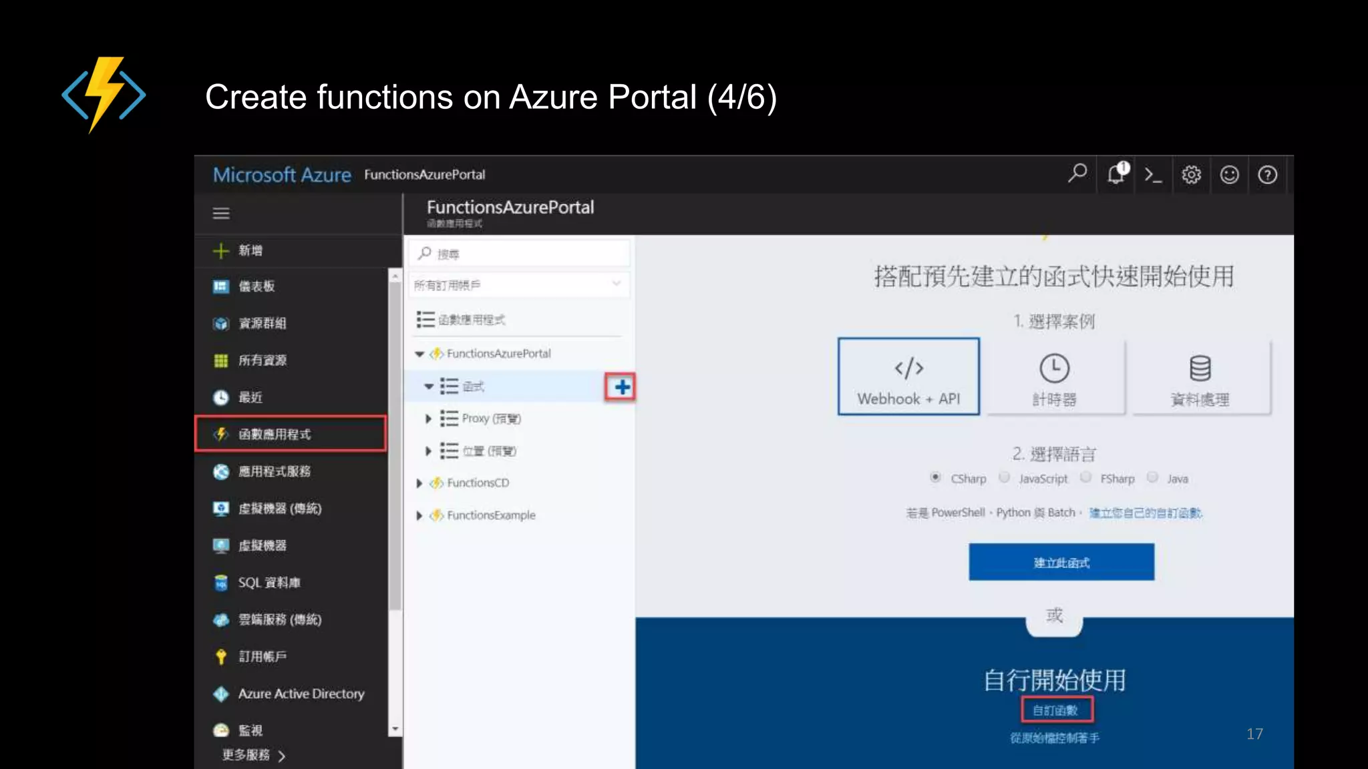The image size is (1368, 769).
Task: Click the 函數應用程式 list heading
Action: tap(472, 320)
